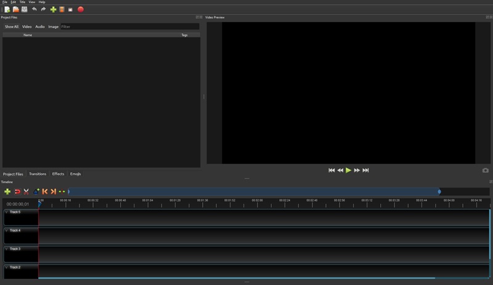
Task: Open the File menu
Action: click(5, 2)
